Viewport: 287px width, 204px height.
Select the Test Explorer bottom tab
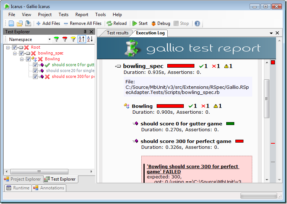coord(61,179)
